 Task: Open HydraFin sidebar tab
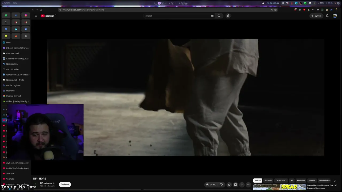[16, 91]
